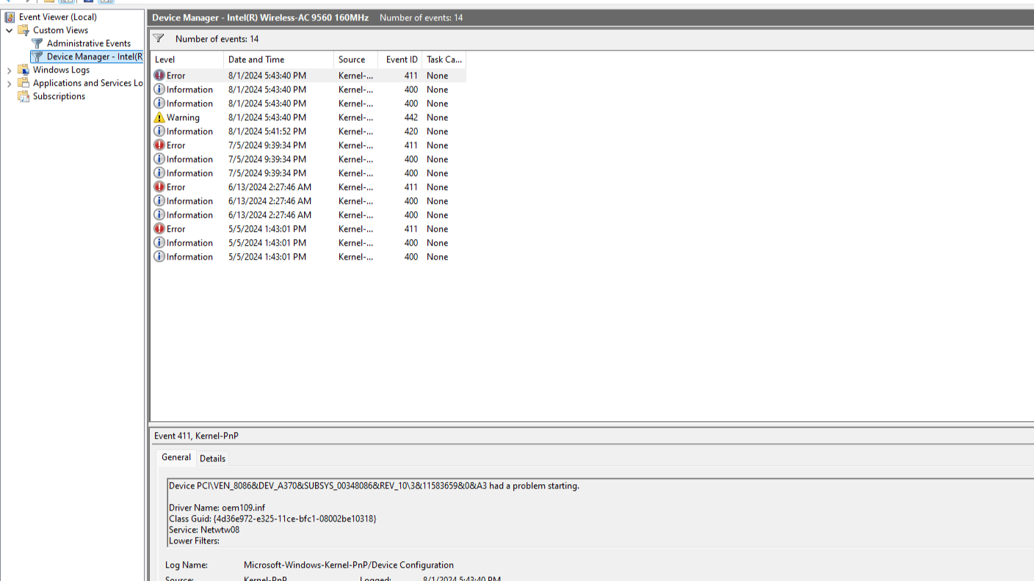Sort by the Event ID column header
Viewport: 1034px width, 581px height.
(x=400, y=59)
